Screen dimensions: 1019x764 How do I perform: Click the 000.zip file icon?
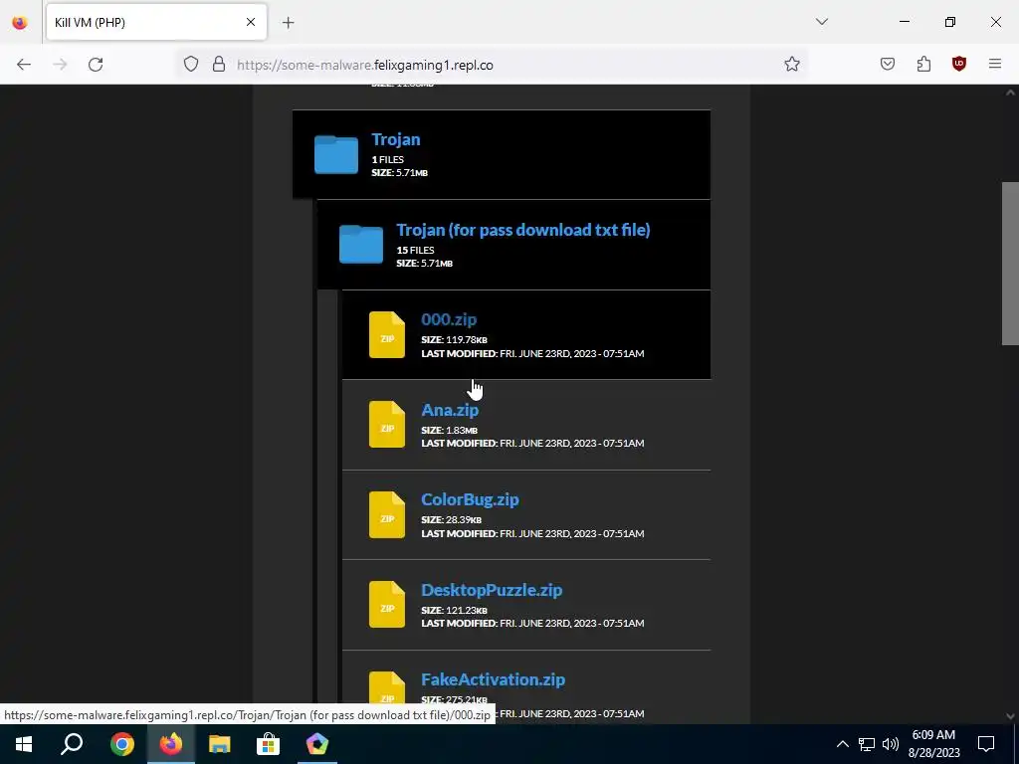(387, 334)
